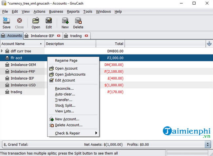The width and height of the screenshot is (213, 156).
Task: Click the column chooser down-arrow icon
Action: (x=209, y=44)
